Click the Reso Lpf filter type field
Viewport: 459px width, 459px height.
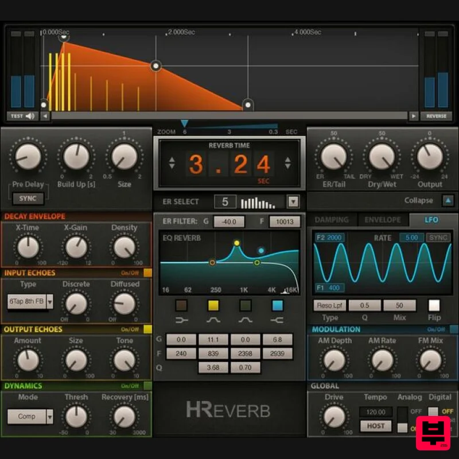[x=329, y=305]
